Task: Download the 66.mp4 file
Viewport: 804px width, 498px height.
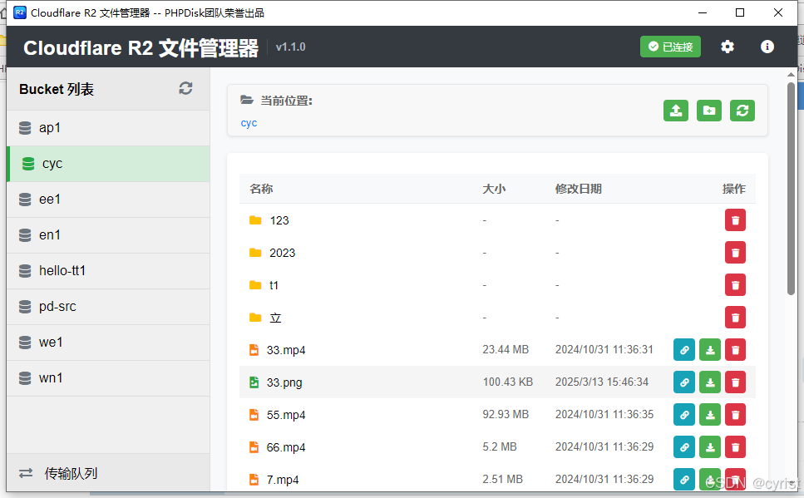Action: 710,447
